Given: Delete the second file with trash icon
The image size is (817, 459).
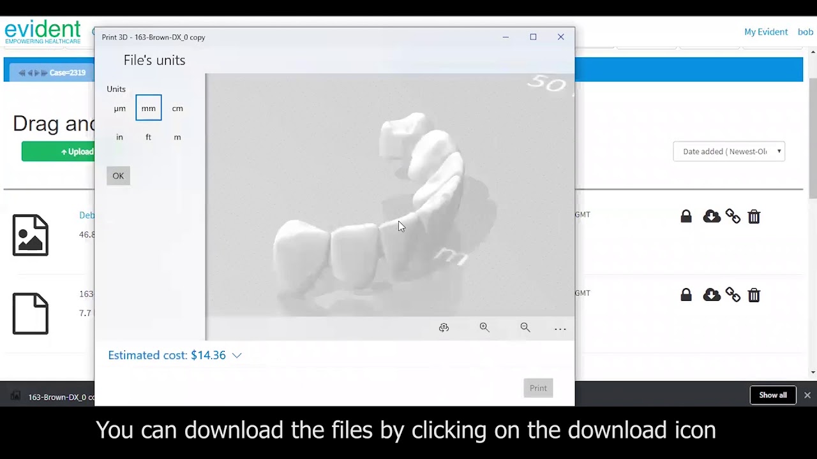Looking at the screenshot, I should point(754,295).
